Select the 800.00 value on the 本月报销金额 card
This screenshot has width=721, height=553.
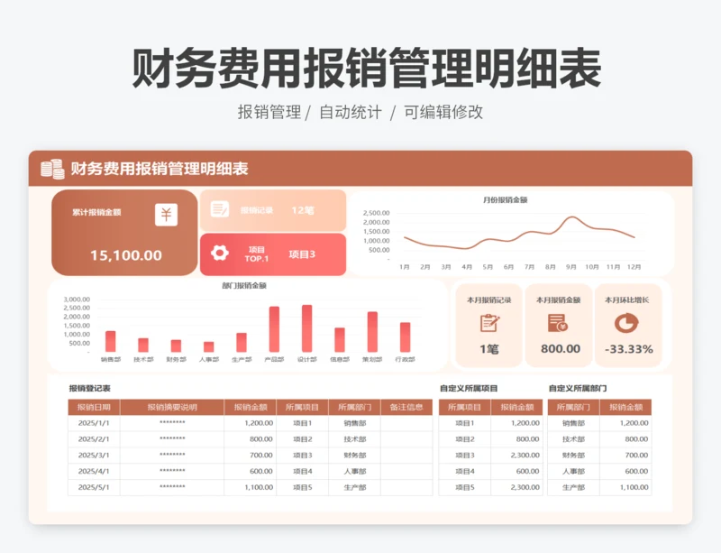coord(561,348)
